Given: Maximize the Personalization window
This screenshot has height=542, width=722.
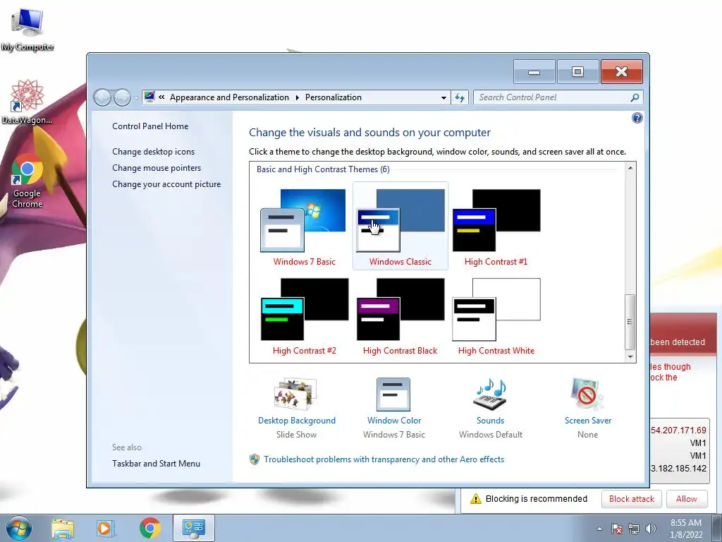Looking at the screenshot, I should [578, 72].
